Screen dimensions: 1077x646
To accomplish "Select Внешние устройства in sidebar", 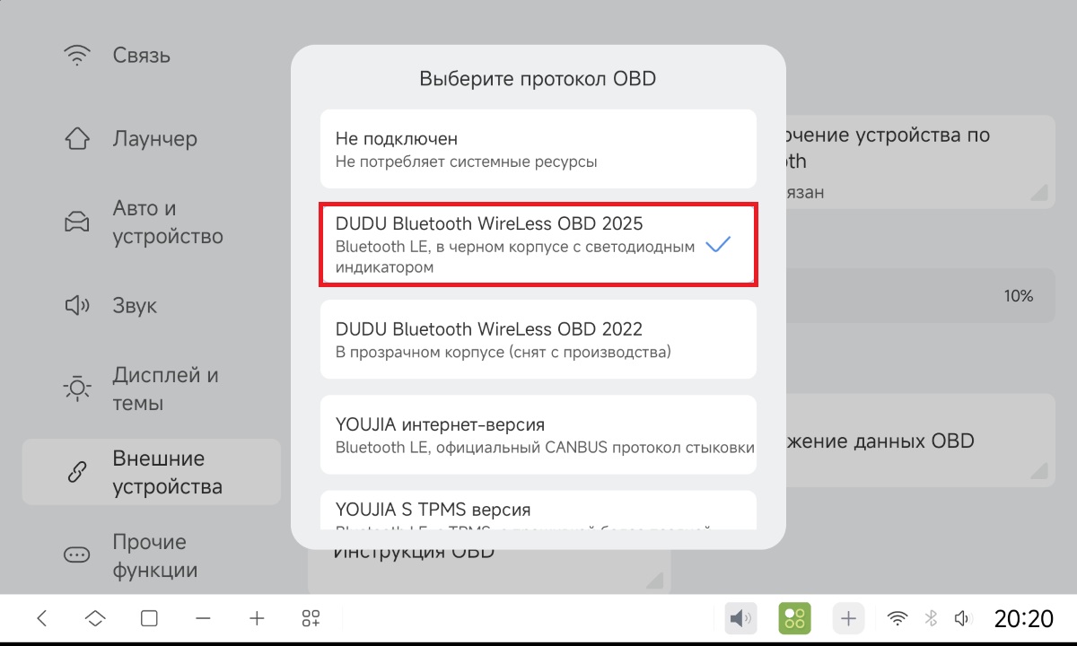I will (152, 472).
